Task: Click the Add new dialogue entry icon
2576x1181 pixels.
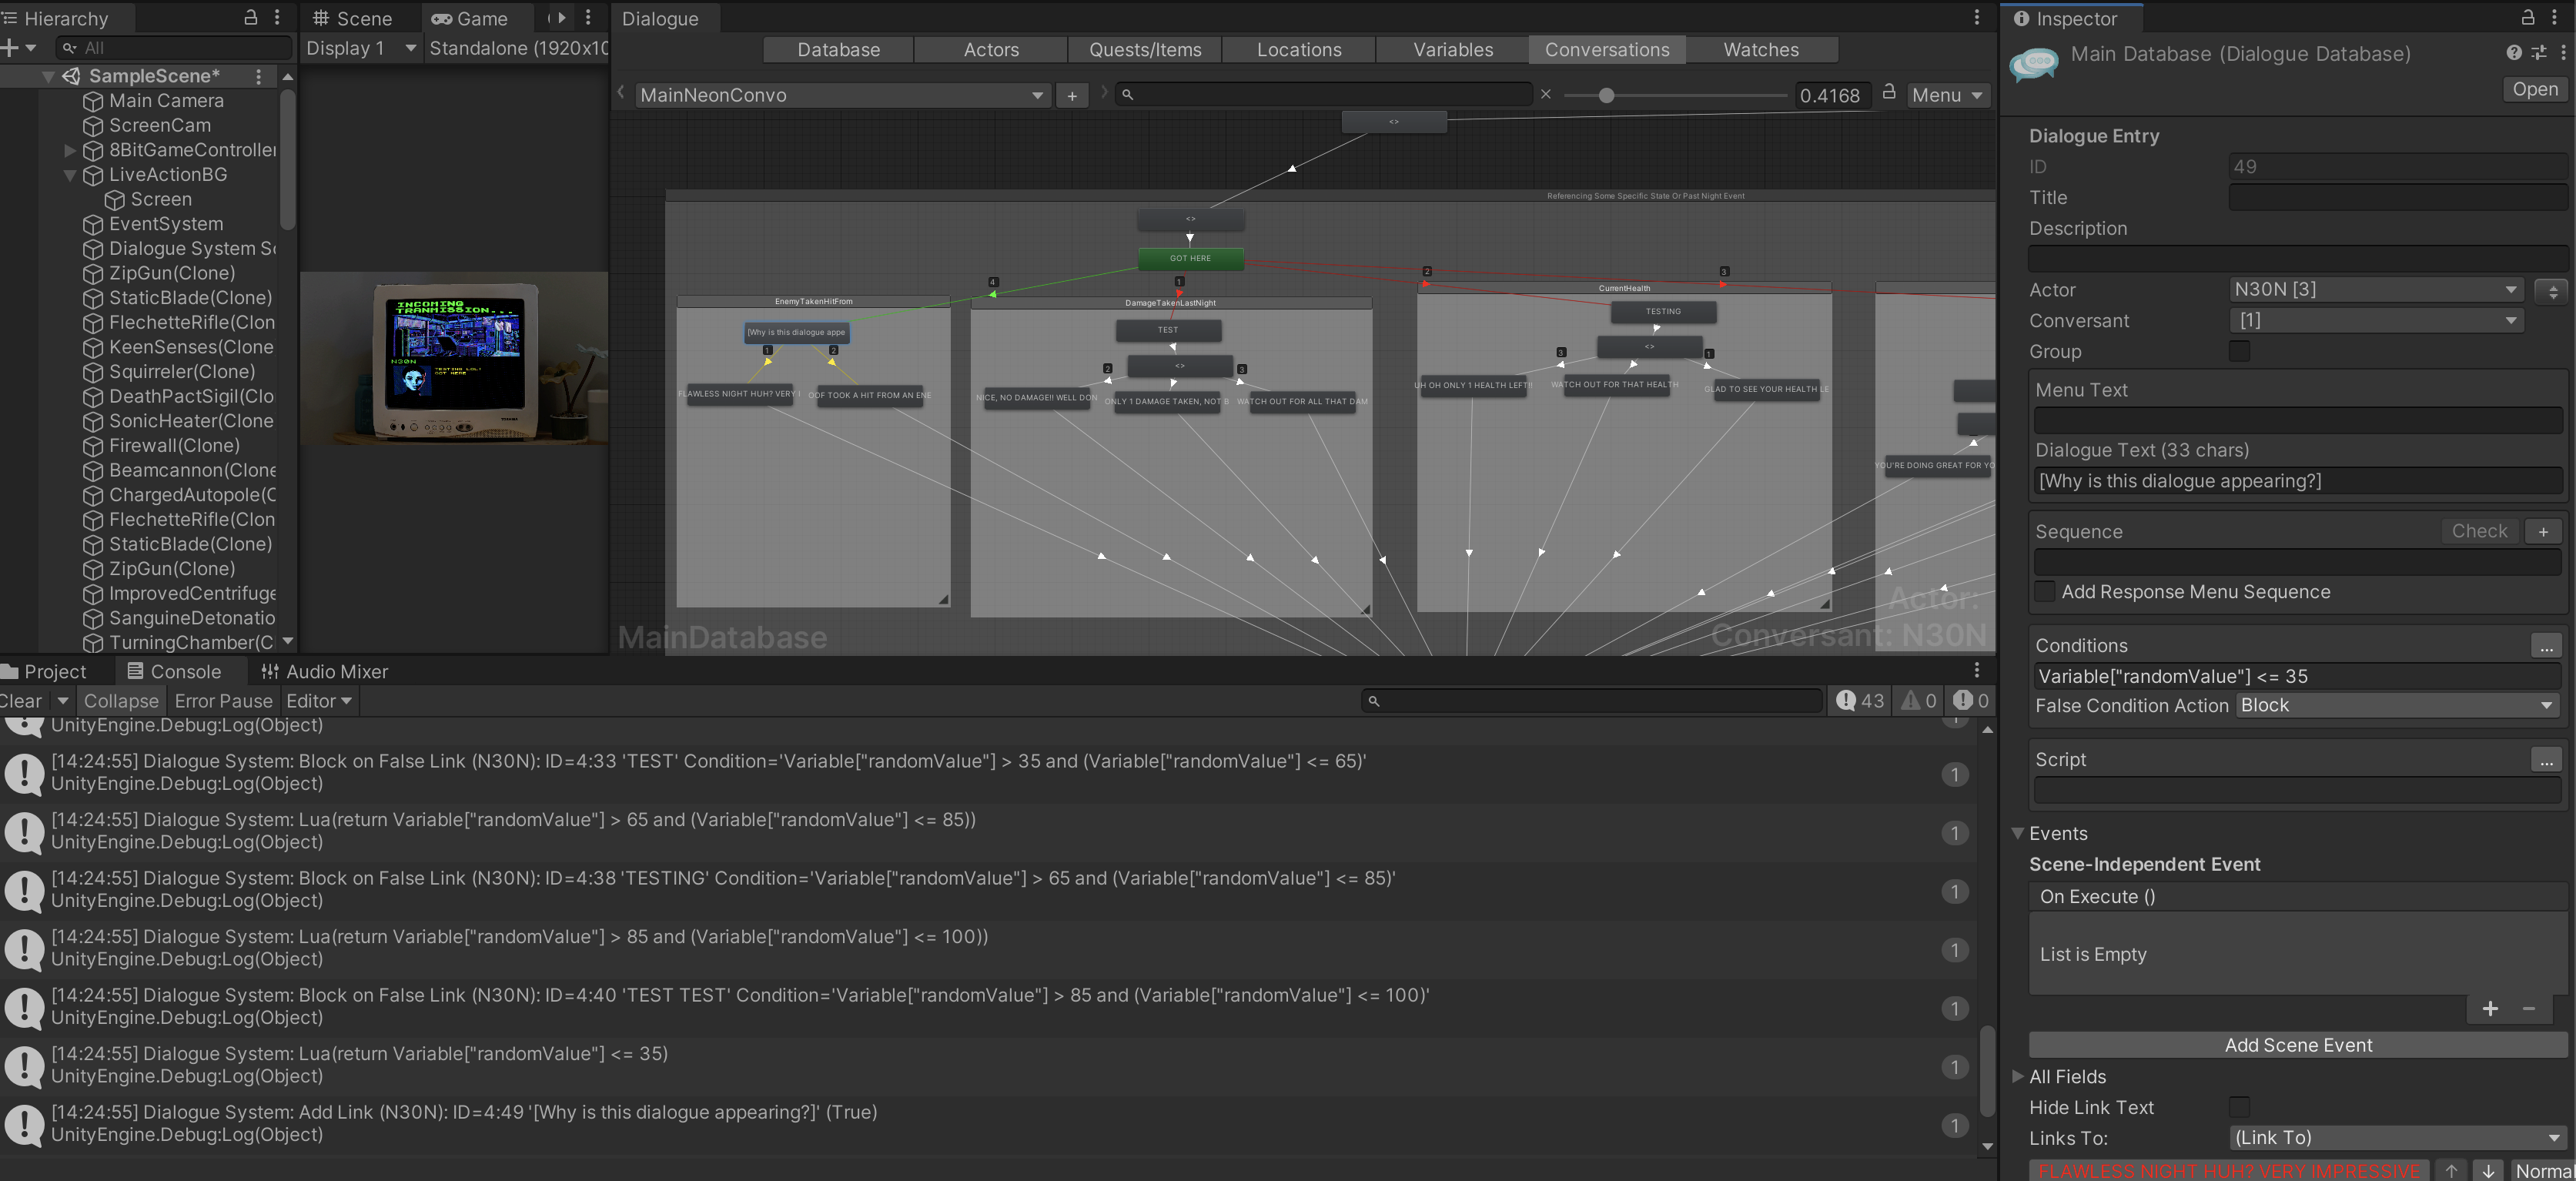Action: coord(1069,95)
